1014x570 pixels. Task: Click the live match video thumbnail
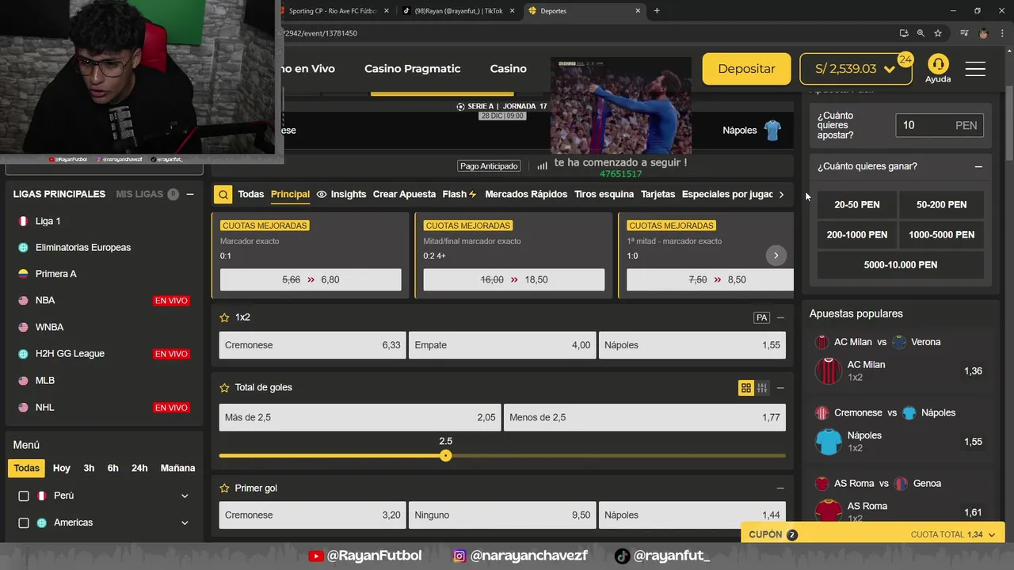pos(621,106)
